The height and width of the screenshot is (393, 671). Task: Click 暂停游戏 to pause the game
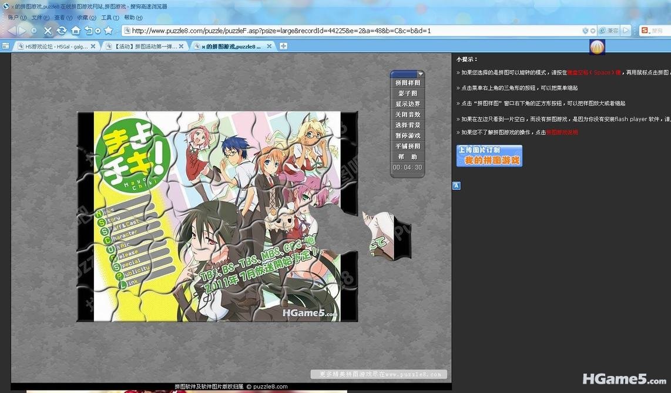click(407, 135)
